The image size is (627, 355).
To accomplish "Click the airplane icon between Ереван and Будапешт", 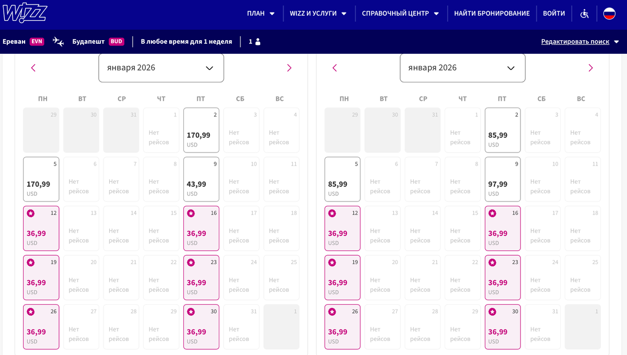I will (57, 41).
